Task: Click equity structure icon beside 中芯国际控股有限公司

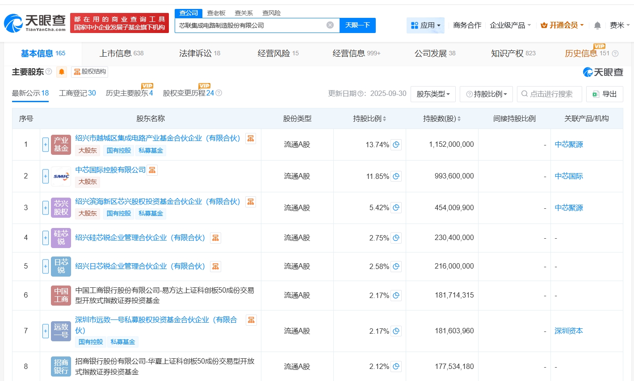Action: (x=152, y=170)
